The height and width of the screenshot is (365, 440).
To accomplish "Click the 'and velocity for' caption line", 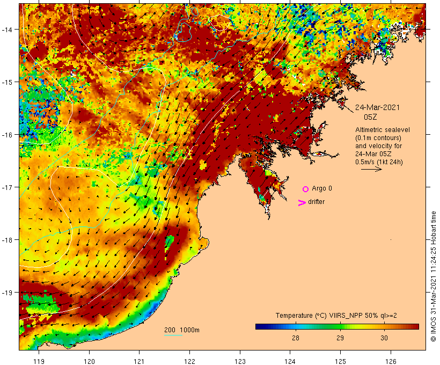I will (x=378, y=145).
